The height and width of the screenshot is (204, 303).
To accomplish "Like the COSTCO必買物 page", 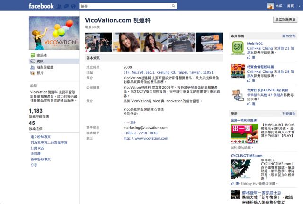I will pos(251,104).
